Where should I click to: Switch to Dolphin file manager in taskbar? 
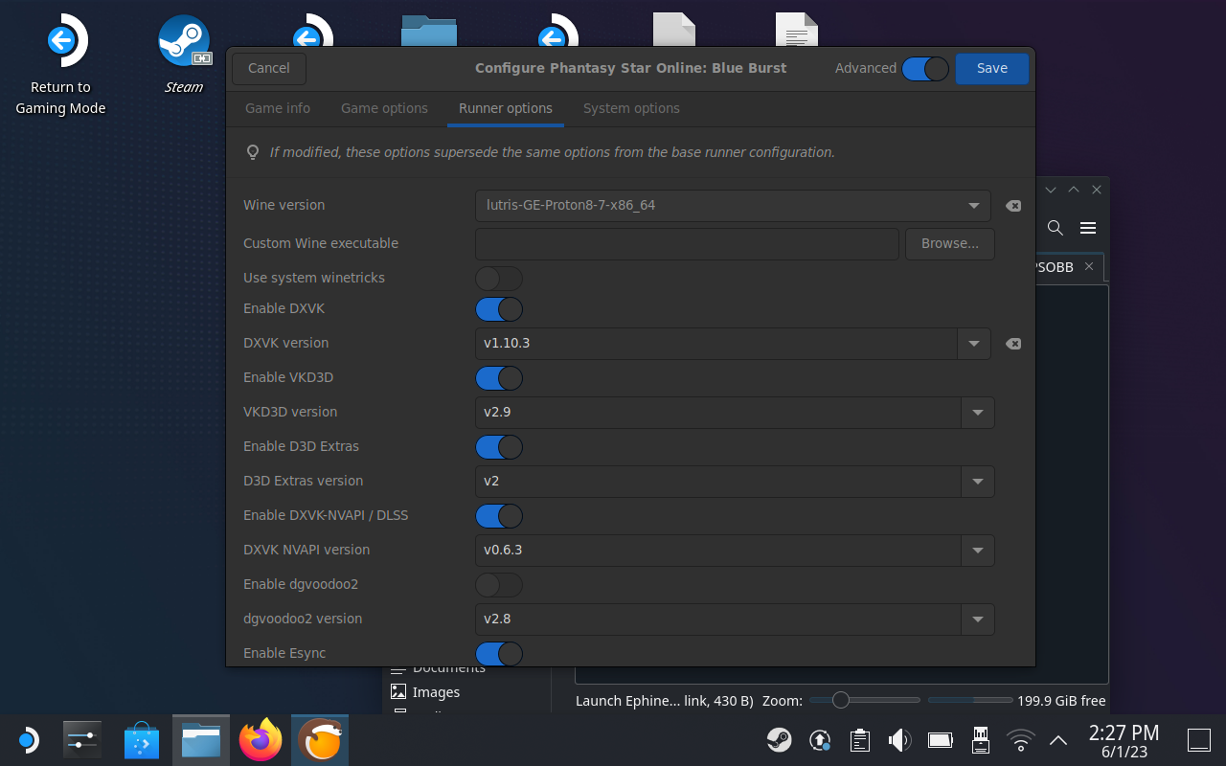click(201, 740)
